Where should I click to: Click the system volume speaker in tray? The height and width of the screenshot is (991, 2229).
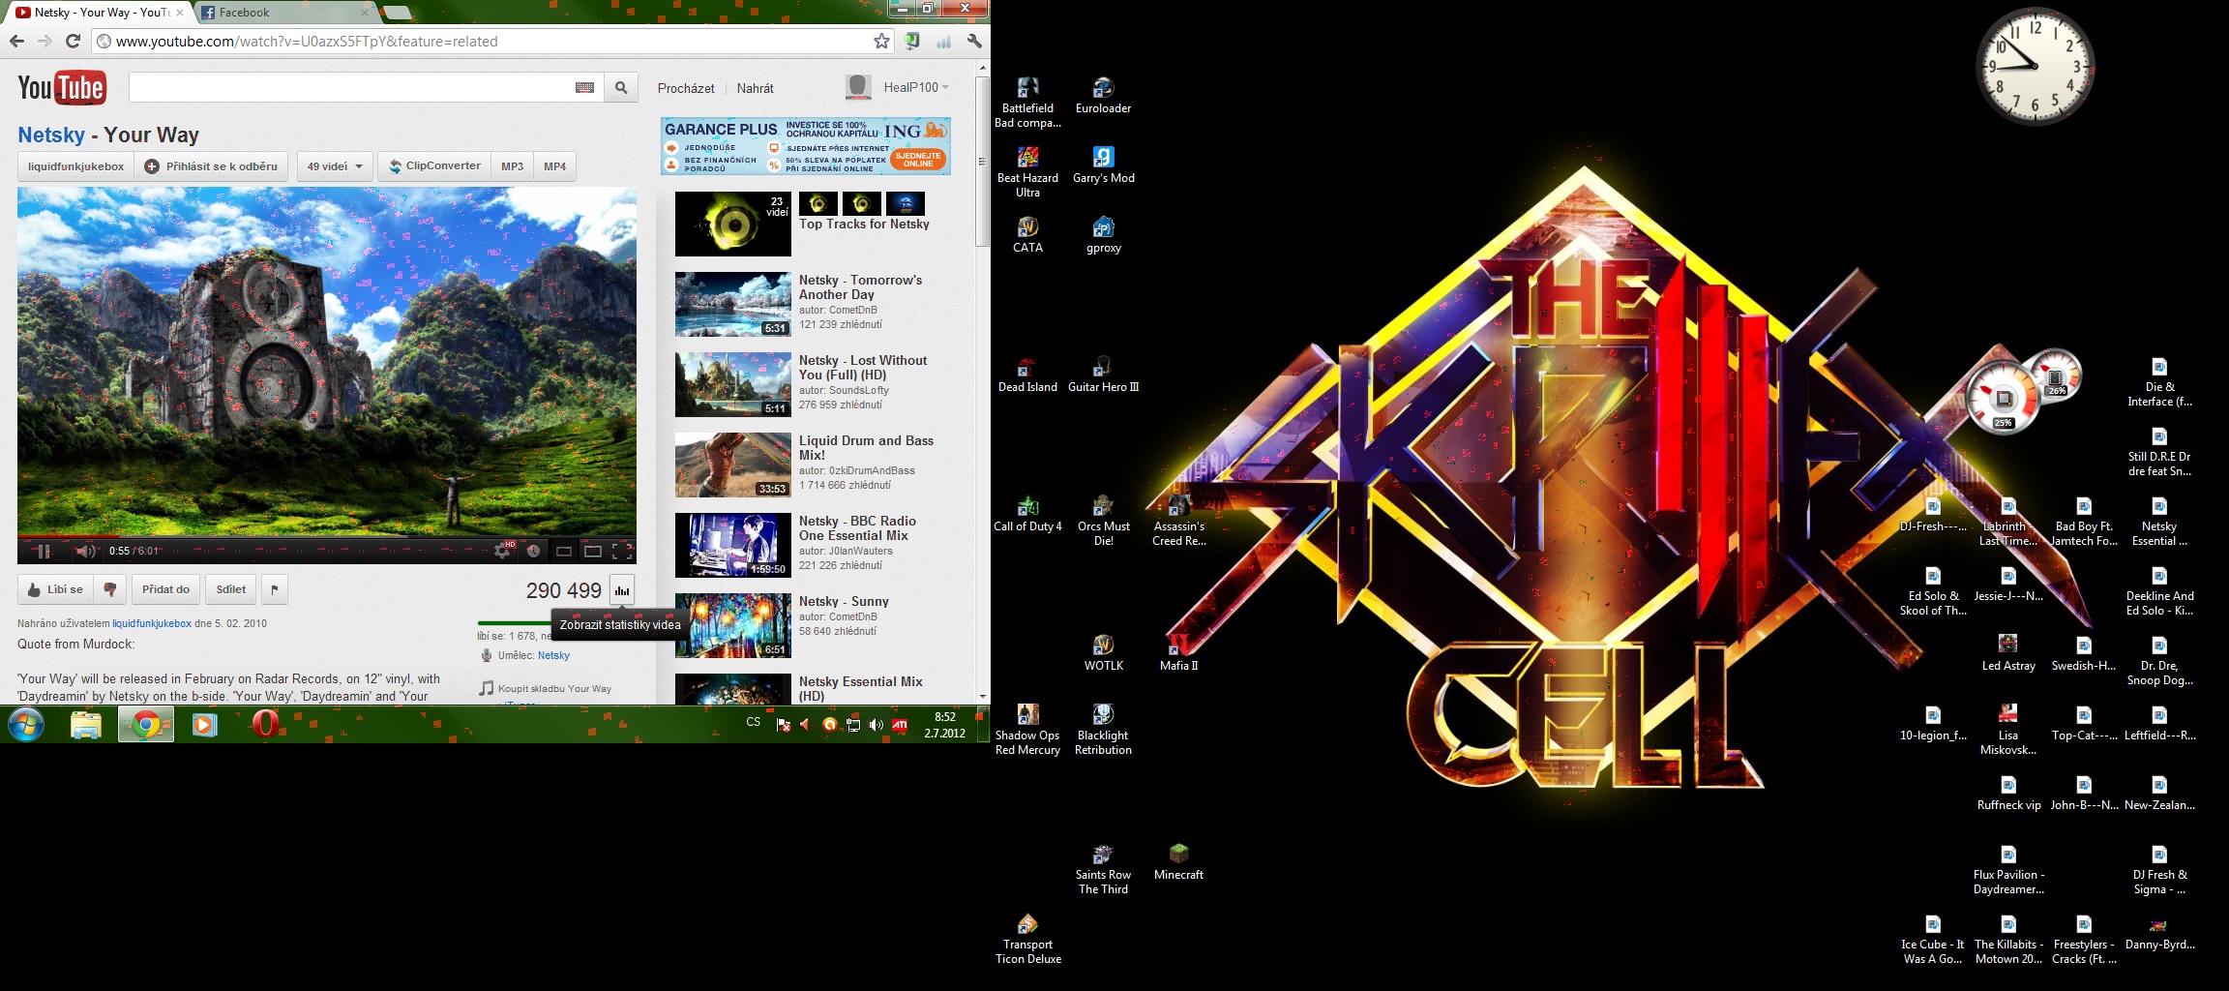pos(876,724)
